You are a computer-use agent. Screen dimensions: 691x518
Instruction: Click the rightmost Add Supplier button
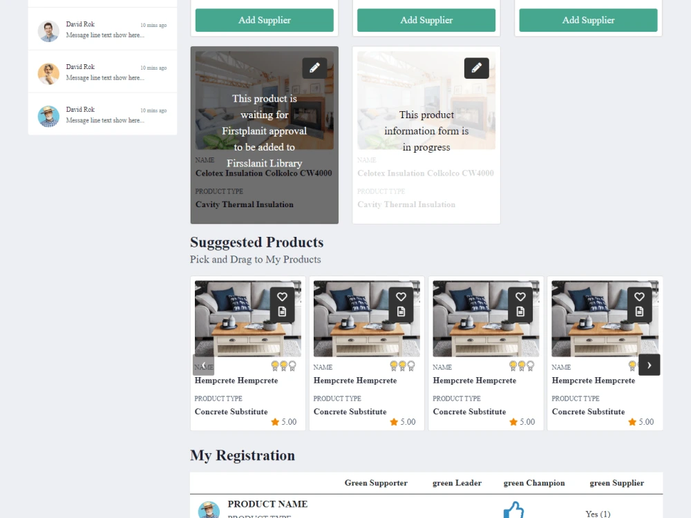coord(588,20)
